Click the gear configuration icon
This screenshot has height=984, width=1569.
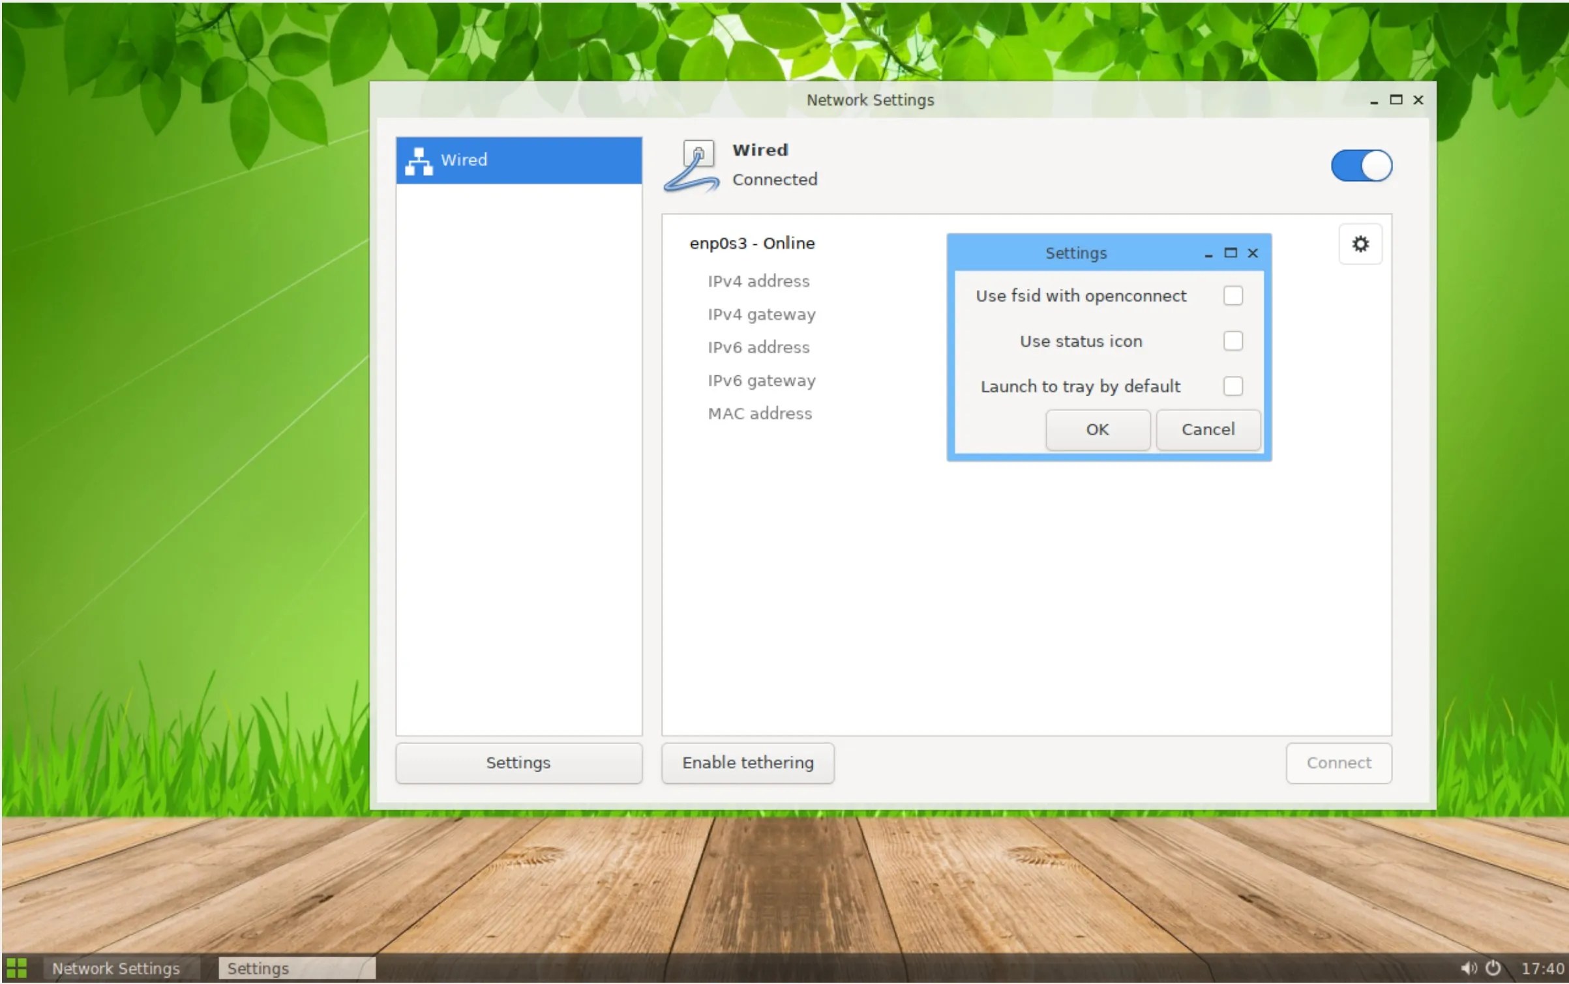click(x=1360, y=244)
